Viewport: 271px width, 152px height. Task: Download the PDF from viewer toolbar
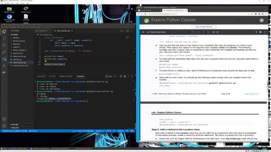click(256, 32)
